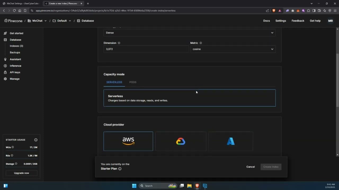339x190 pixels.
Task: Click the Assistant lightbulb icon
Action: pyautogui.click(x=5, y=59)
